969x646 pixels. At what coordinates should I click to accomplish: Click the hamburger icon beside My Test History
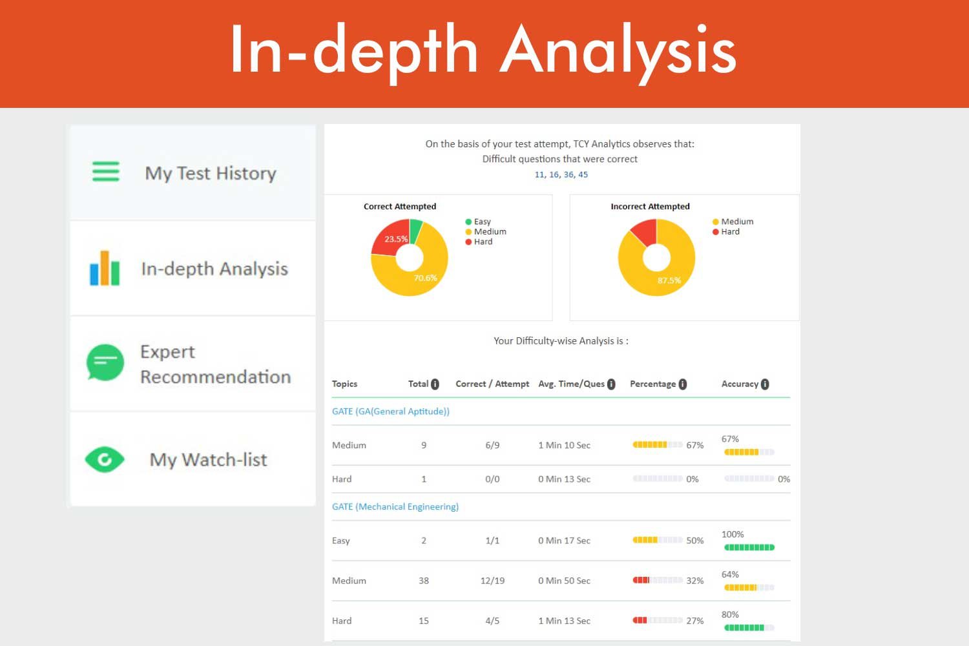pos(106,172)
